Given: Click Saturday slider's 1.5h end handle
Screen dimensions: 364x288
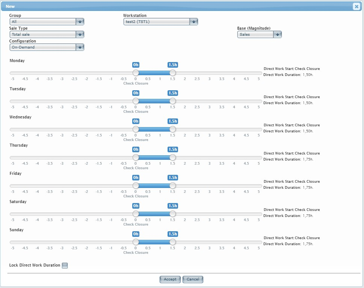Looking at the screenshot, I should [x=172, y=214].
